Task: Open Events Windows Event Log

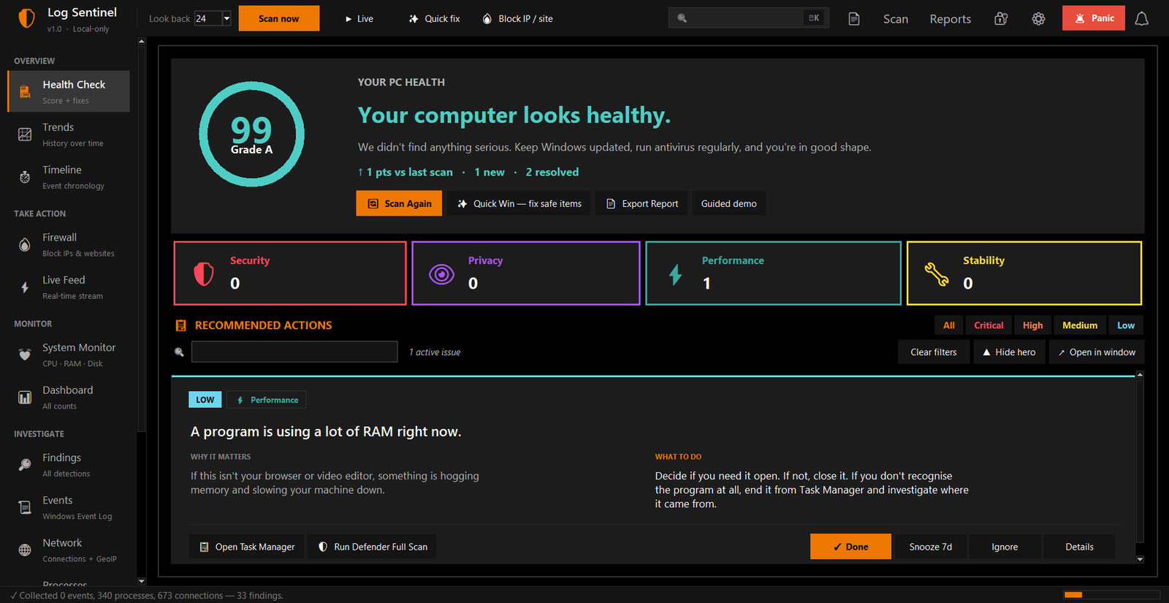Action: (69, 507)
